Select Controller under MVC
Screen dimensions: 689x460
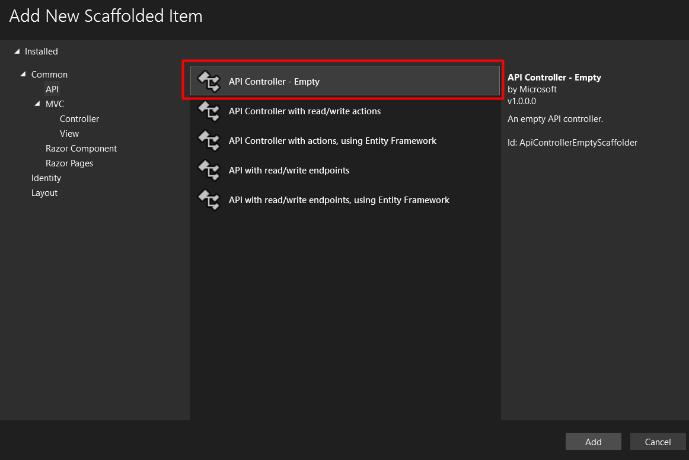(x=79, y=119)
